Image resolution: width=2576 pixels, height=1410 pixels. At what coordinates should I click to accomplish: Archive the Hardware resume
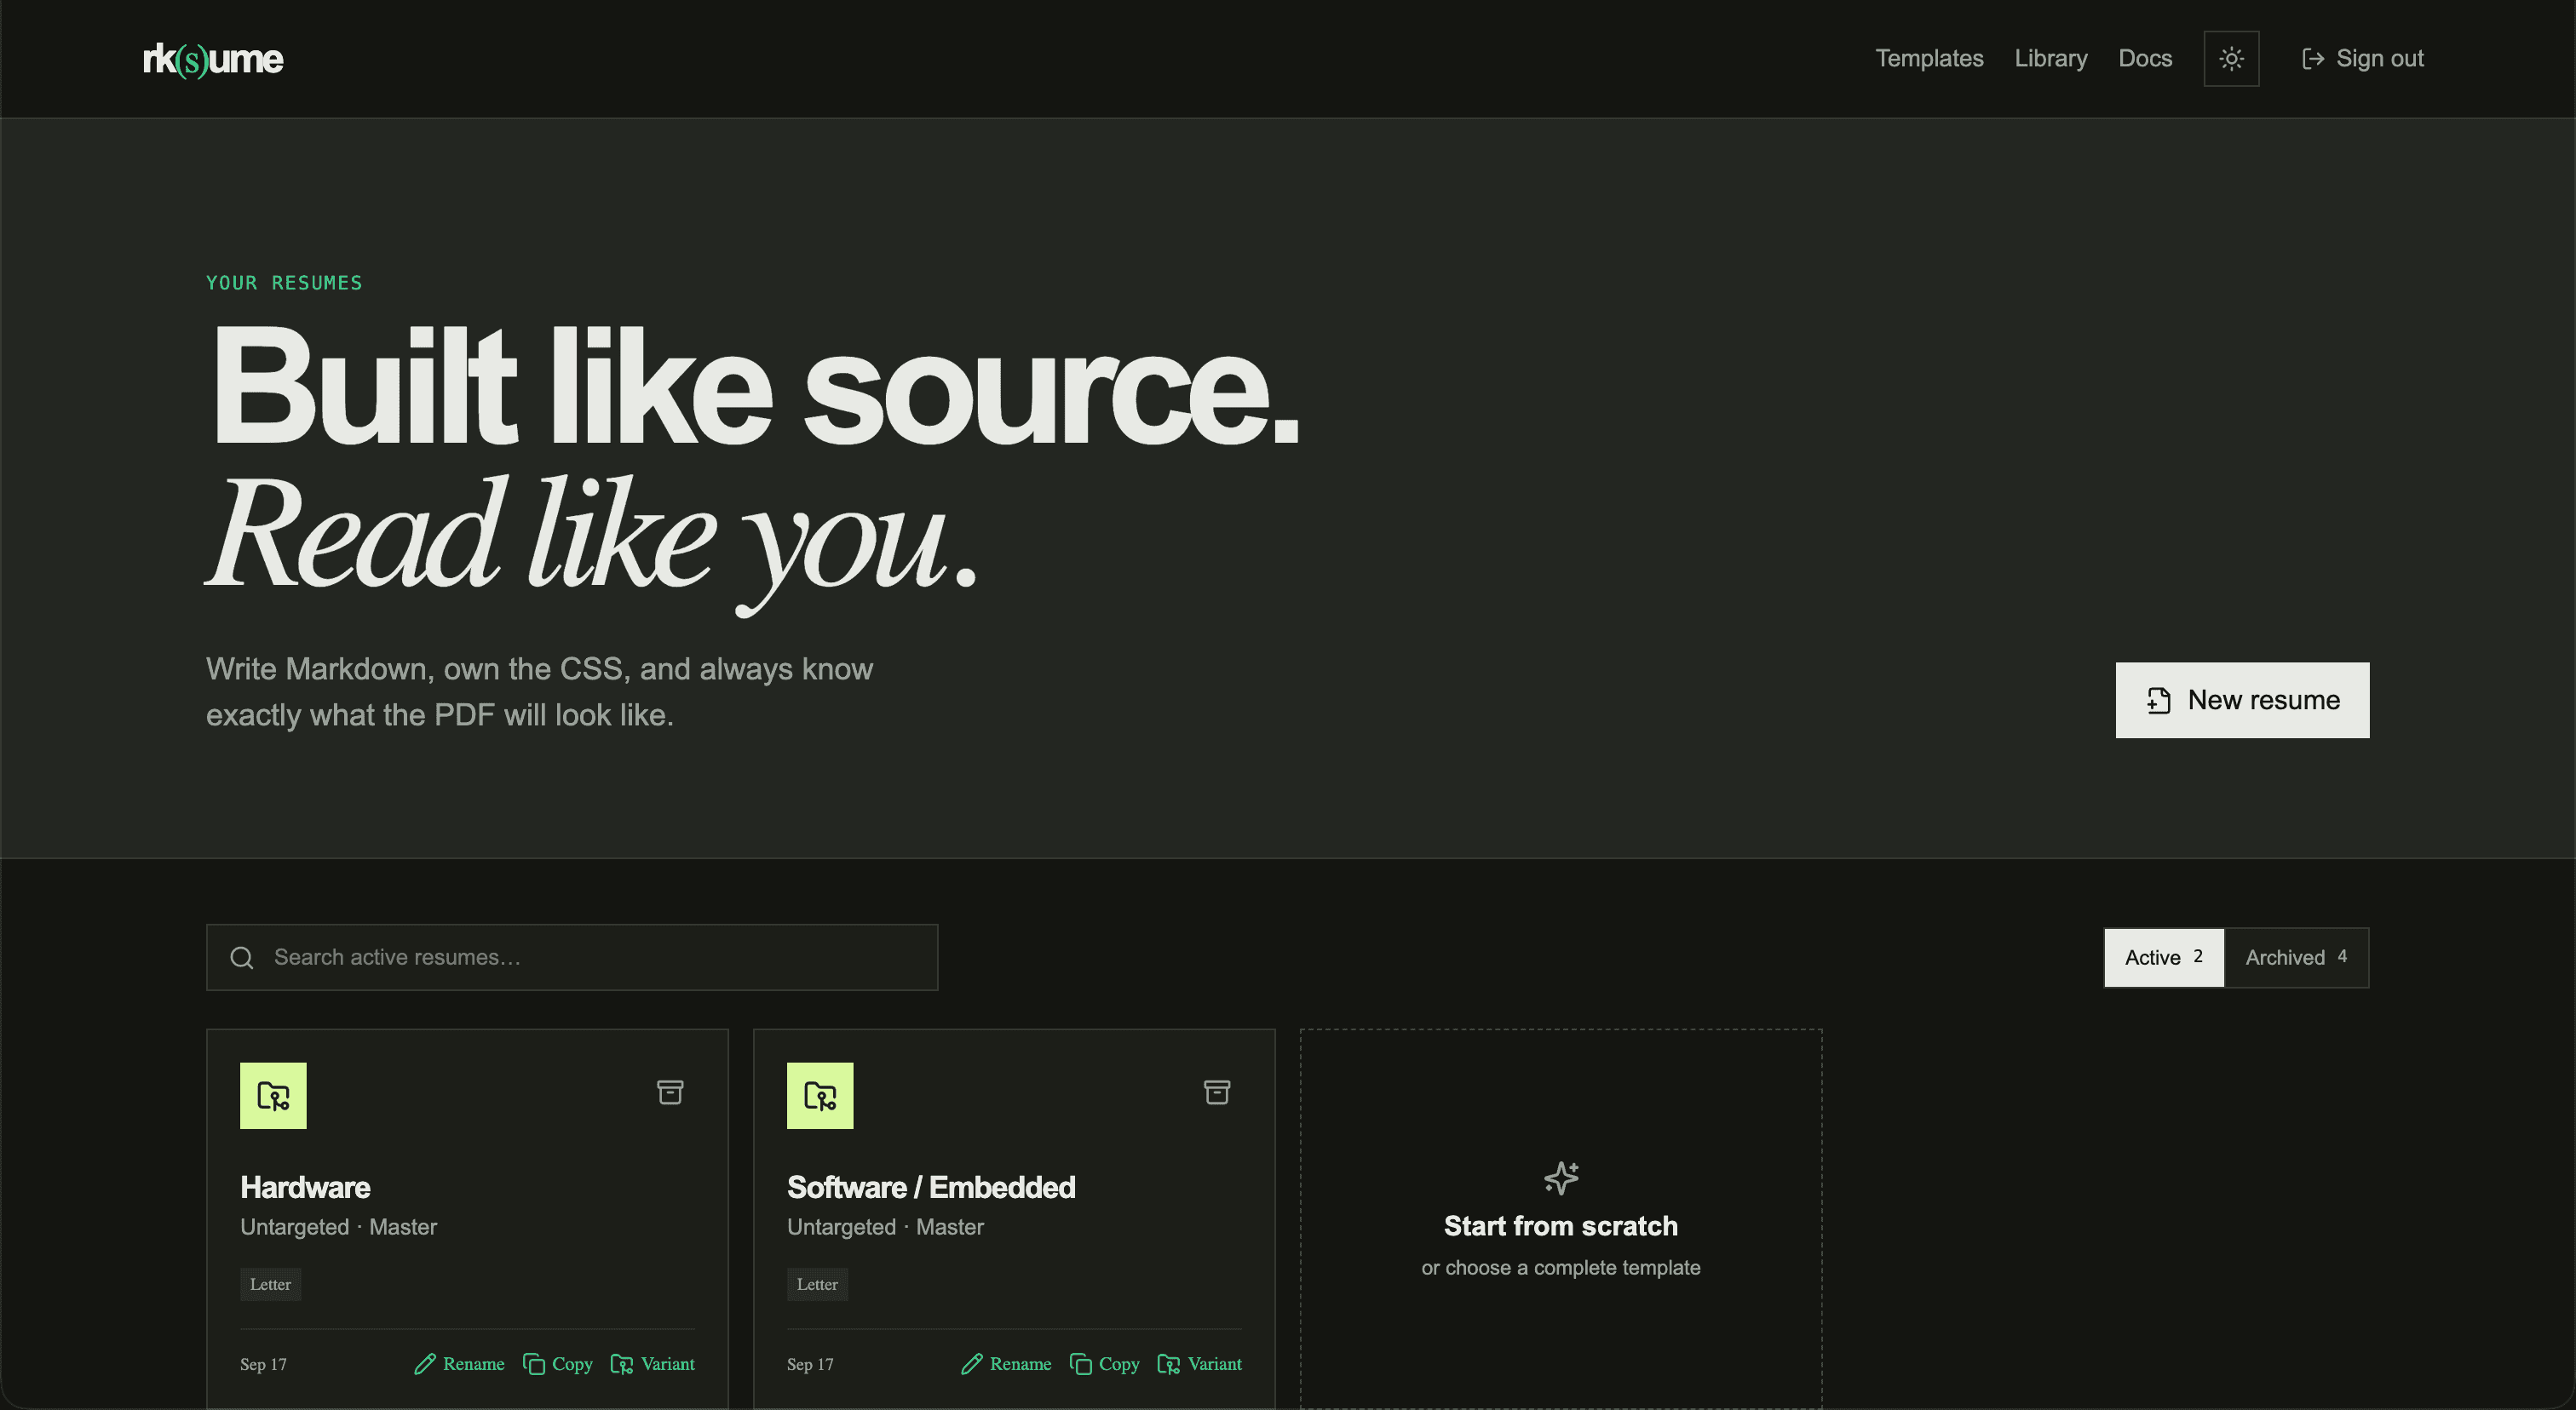coord(670,1092)
